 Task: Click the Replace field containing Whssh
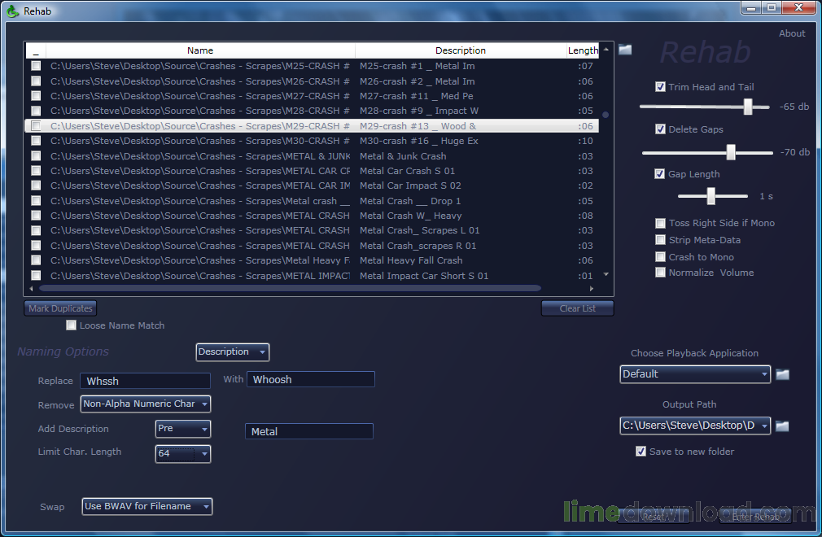[145, 381]
